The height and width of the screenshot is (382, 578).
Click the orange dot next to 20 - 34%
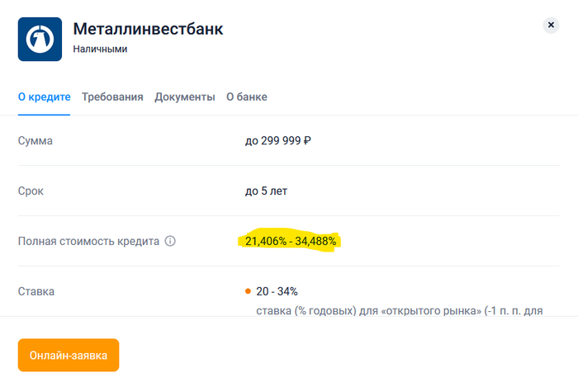click(248, 291)
